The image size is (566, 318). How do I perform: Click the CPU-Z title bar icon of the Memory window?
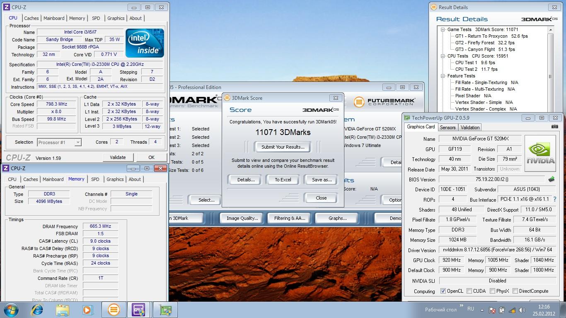pos(5,168)
